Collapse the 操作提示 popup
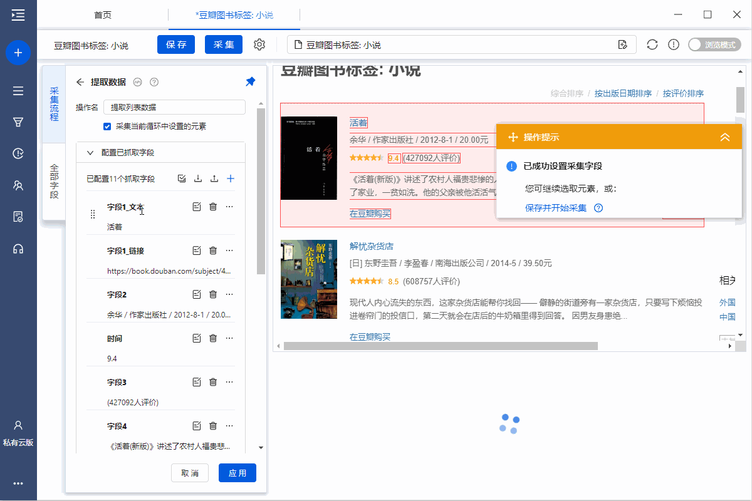 click(725, 137)
